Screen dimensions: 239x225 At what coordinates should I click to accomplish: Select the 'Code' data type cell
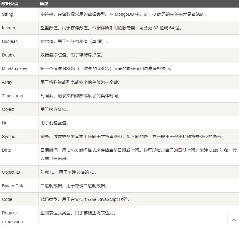(x=19, y=199)
